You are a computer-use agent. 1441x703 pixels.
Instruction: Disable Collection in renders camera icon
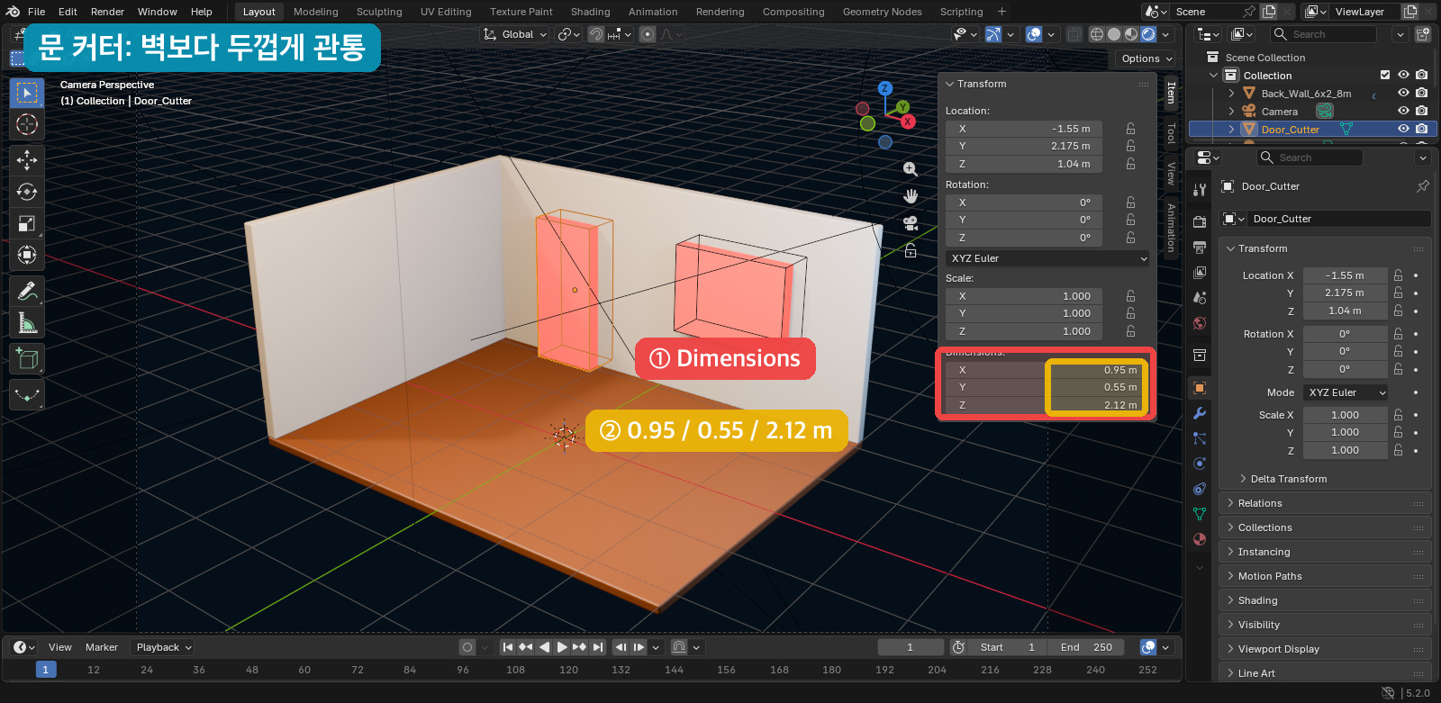pos(1421,75)
